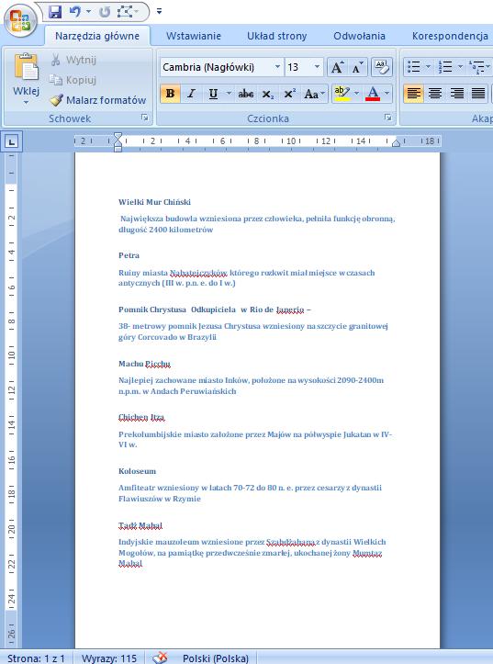The height and width of the screenshot is (664, 493).
Task: Go to the Odwołania tab
Action: click(x=359, y=36)
